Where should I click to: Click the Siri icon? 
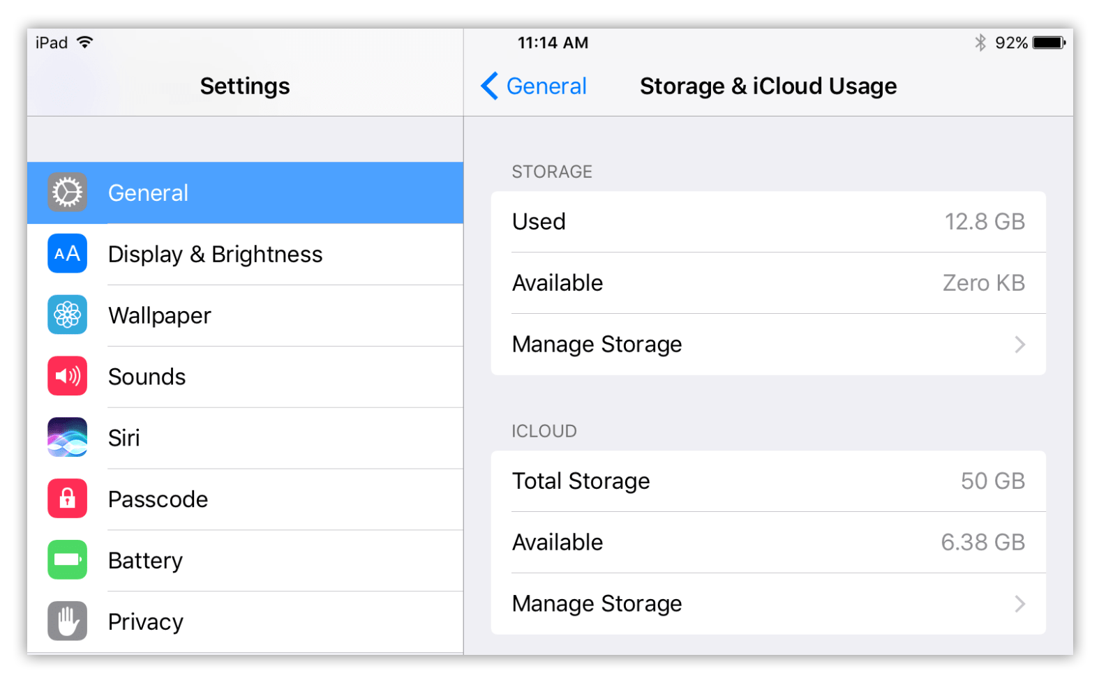pyautogui.click(x=67, y=437)
